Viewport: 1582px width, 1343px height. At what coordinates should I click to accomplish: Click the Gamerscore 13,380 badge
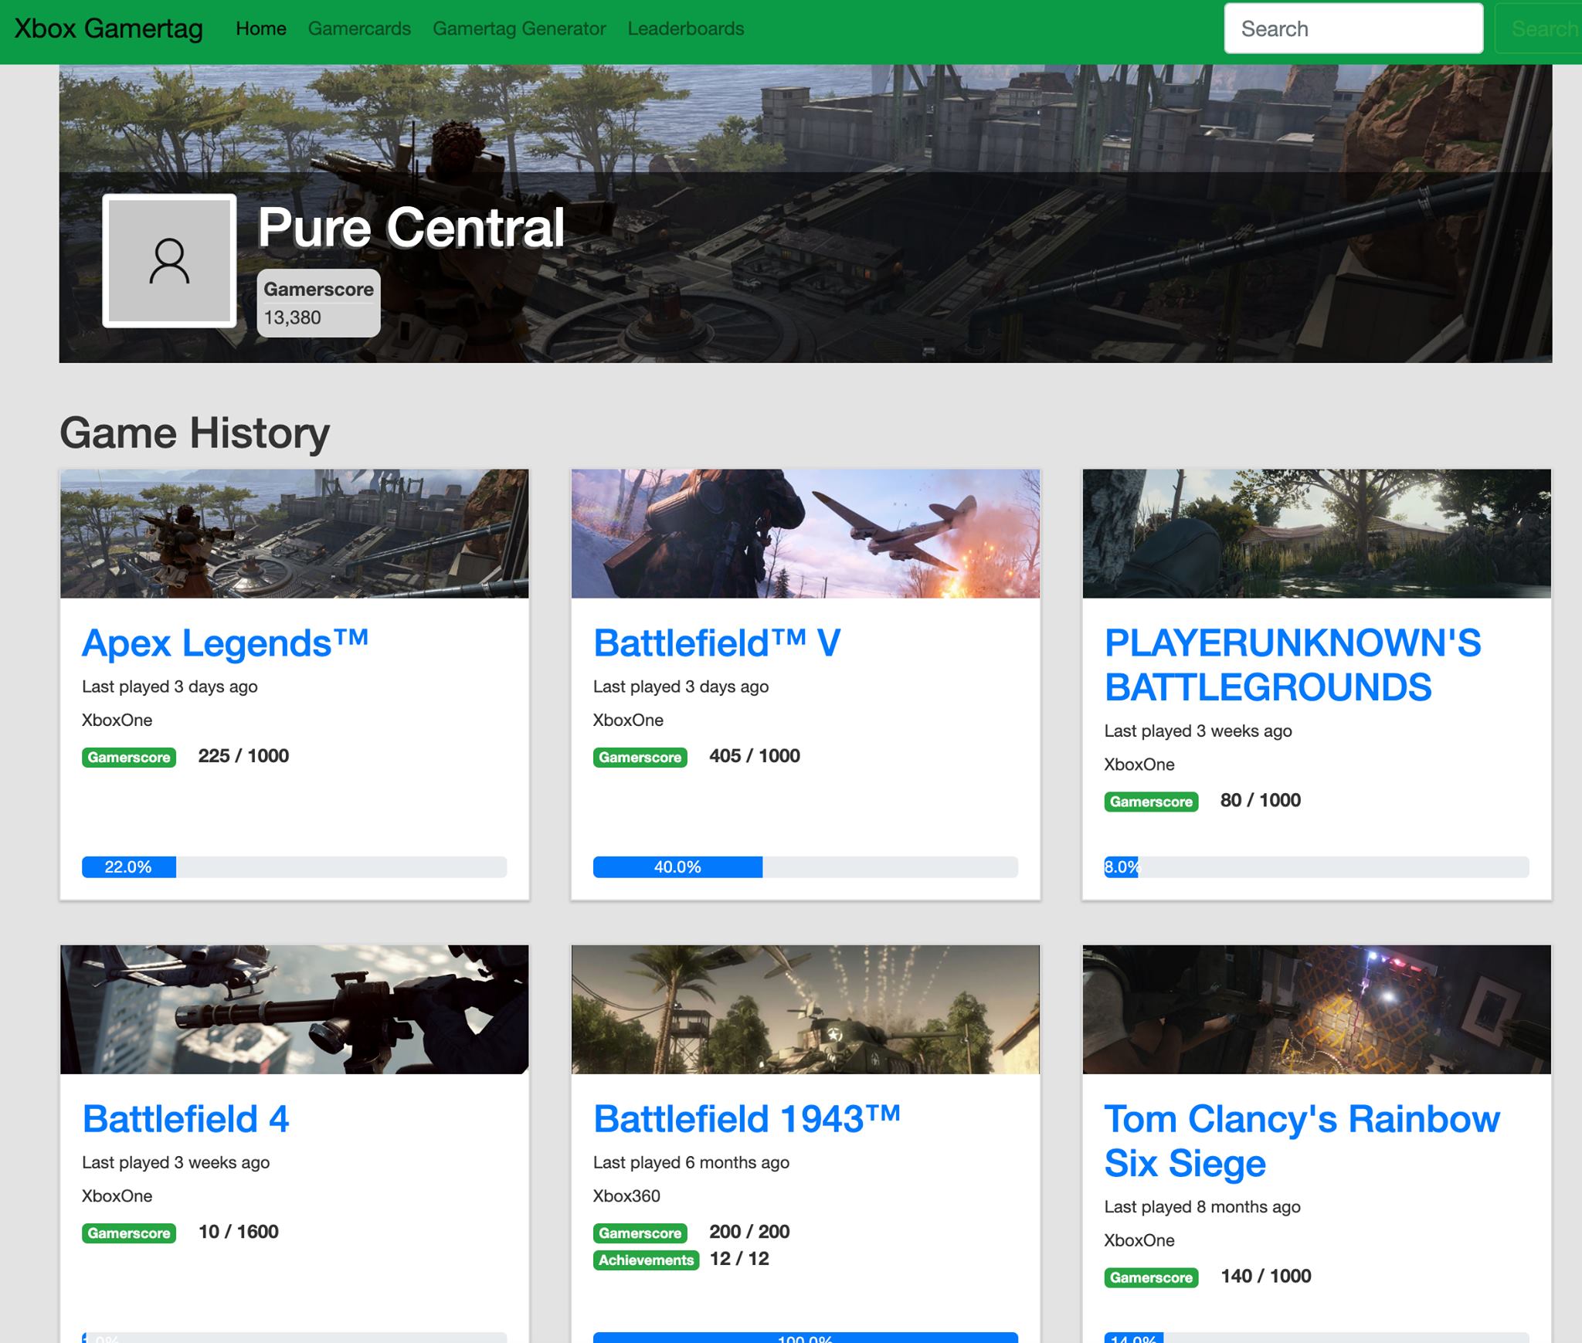pyautogui.click(x=318, y=303)
